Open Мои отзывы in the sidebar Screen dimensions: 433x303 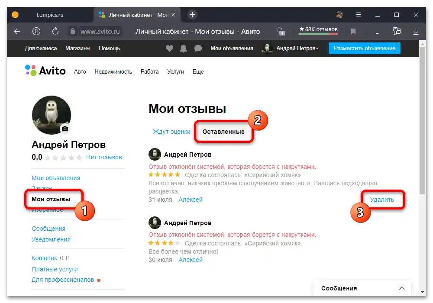coord(51,199)
